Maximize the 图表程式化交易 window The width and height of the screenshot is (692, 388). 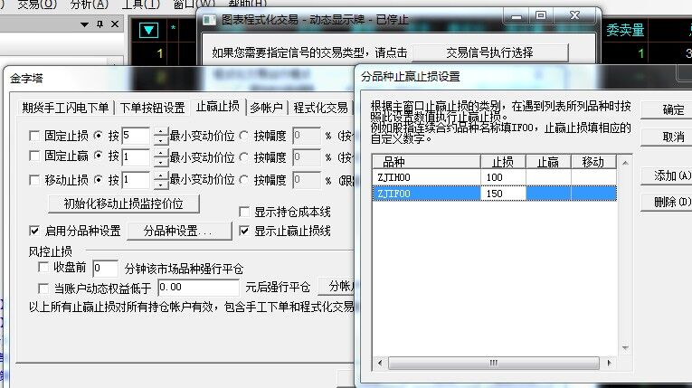click(x=541, y=15)
